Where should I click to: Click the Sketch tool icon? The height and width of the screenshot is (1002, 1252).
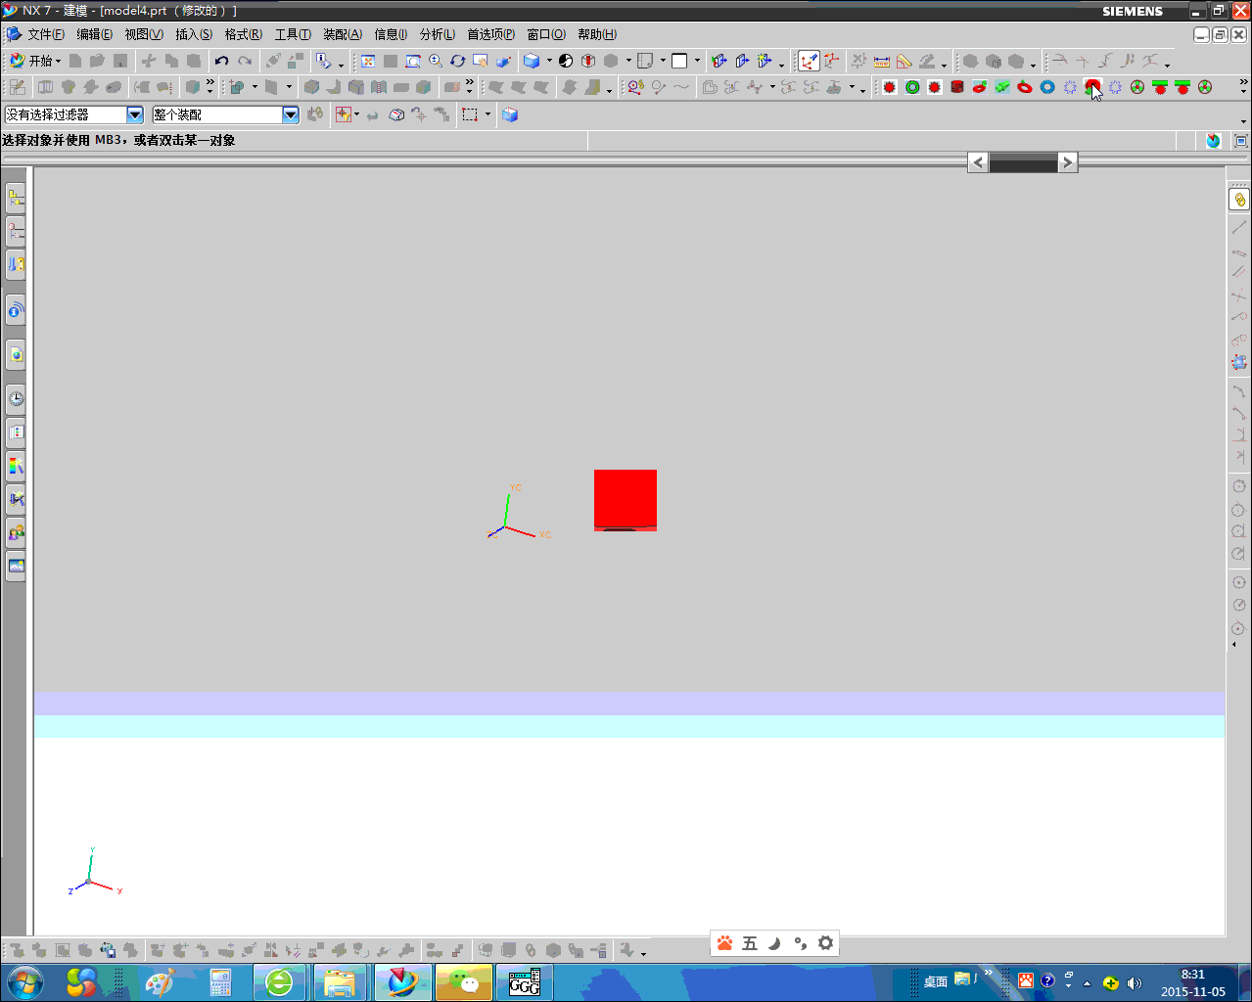(x=18, y=87)
